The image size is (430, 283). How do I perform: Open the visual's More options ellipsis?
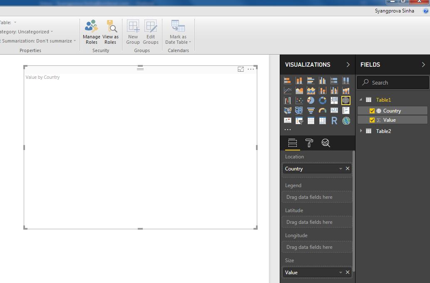pos(251,69)
